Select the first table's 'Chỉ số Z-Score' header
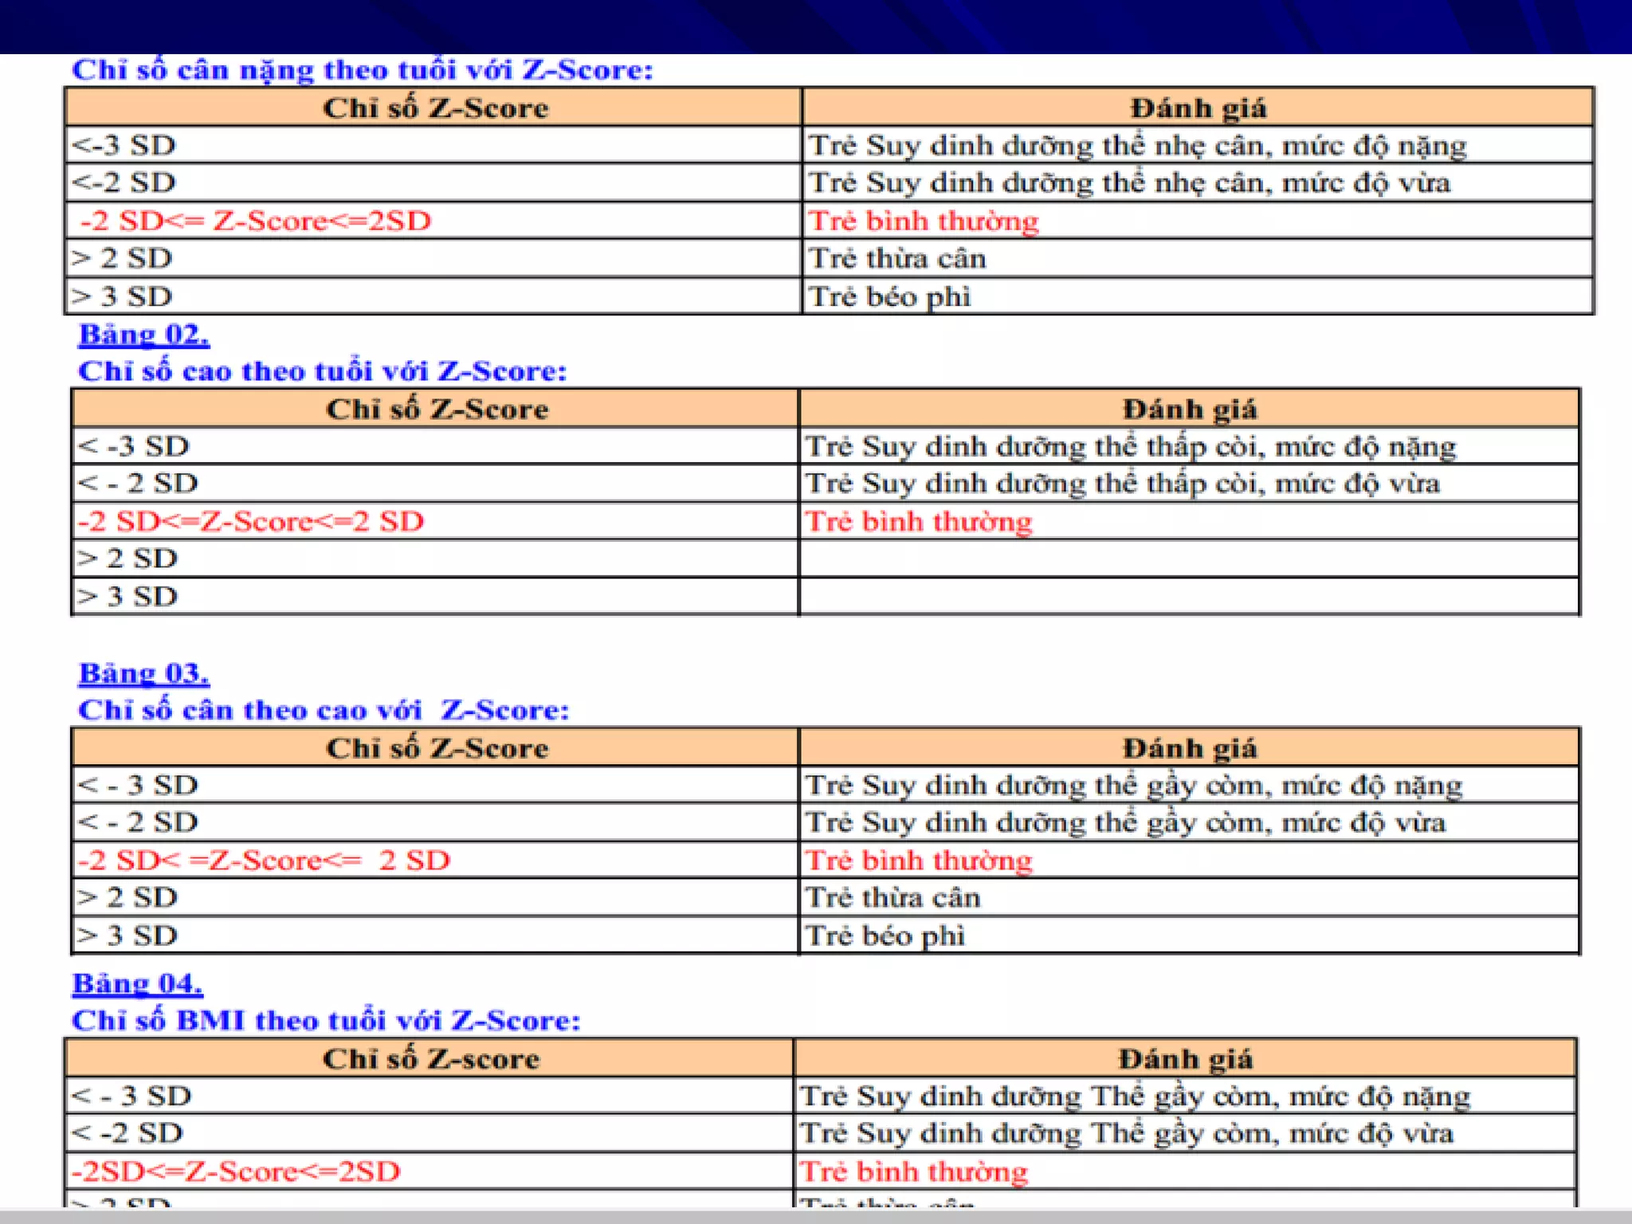This screenshot has width=1632, height=1224. coord(434,108)
